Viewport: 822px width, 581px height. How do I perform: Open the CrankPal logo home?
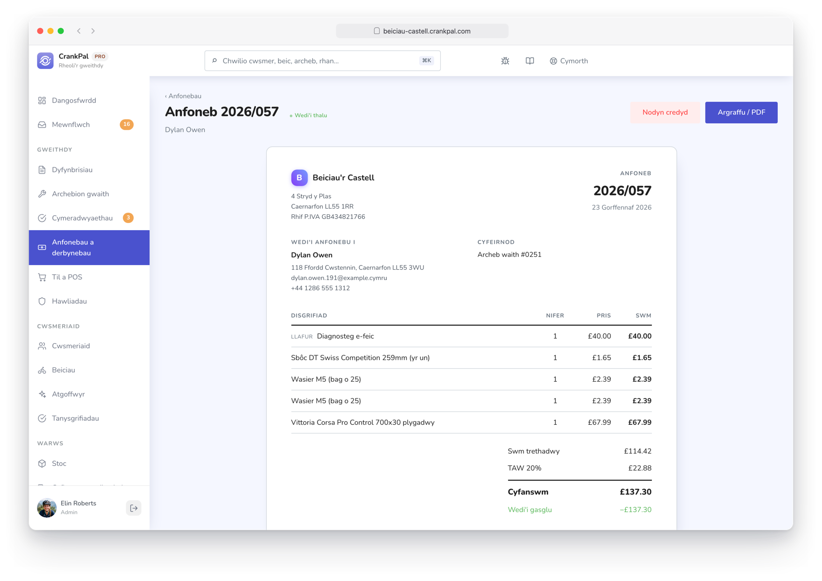click(x=45, y=61)
